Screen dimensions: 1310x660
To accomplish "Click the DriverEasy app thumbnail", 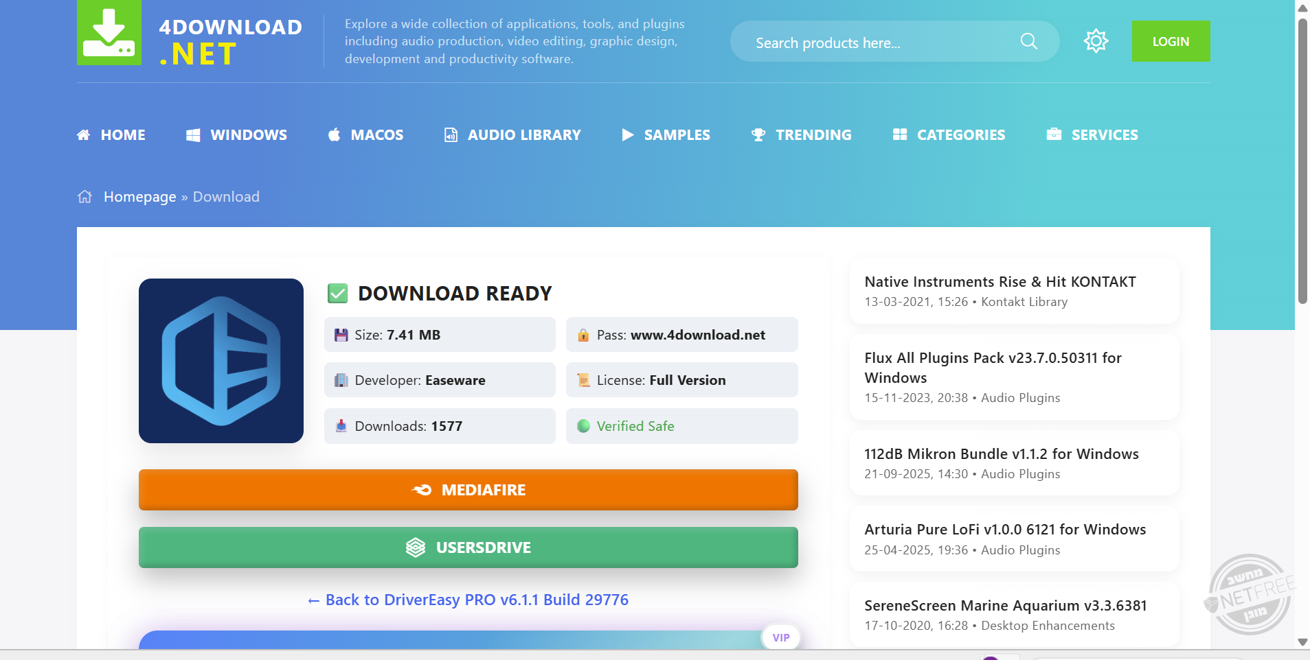I will coord(221,361).
